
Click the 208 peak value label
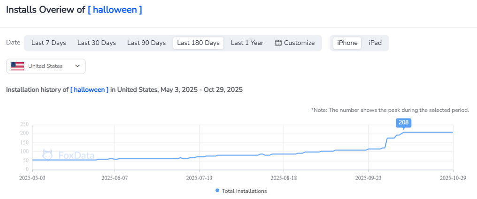tap(403, 123)
